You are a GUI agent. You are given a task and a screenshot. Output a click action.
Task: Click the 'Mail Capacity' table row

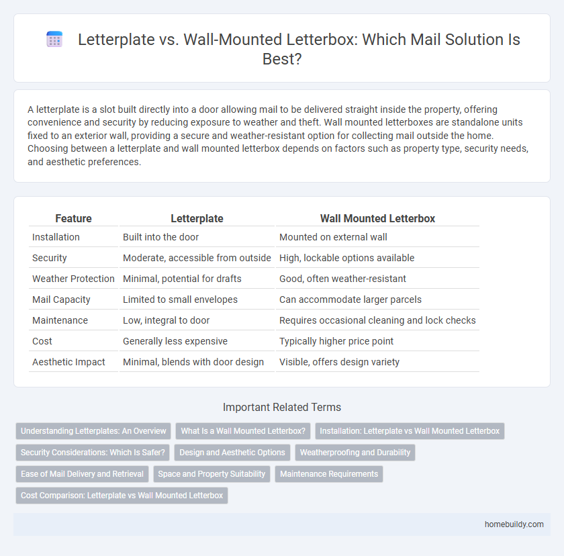tap(60, 299)
